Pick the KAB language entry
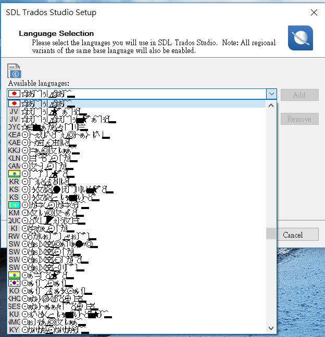 136,142
